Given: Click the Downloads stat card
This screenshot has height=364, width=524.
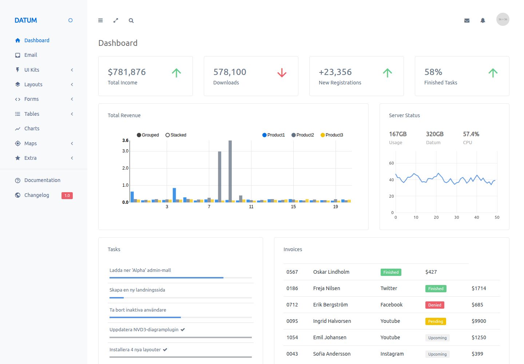Looking at the screenshot, I should (x=251, y=76).
